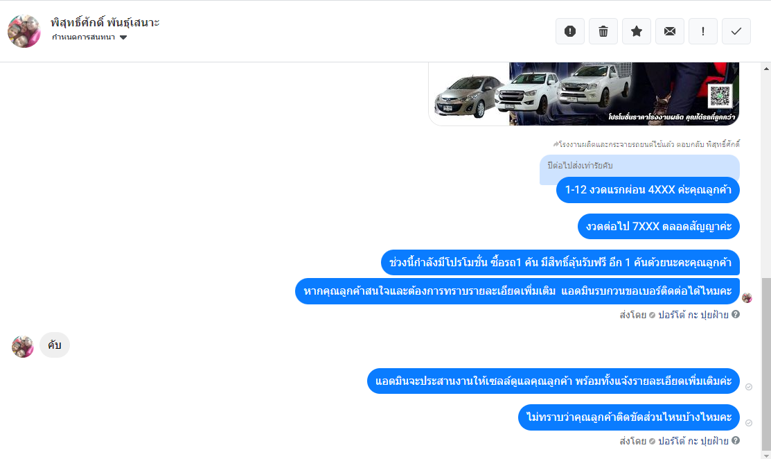Open help icon beside top sender name
This screenshot has width=771, height=459.
point(736,314)
